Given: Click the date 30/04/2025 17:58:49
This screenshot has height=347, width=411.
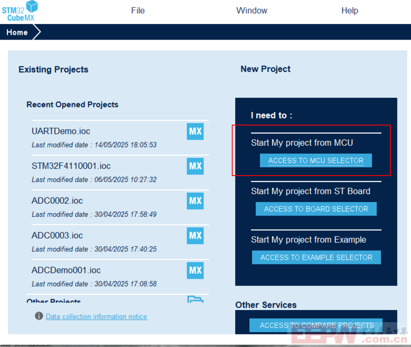Looking at the screenshot, I should point(125,214).
